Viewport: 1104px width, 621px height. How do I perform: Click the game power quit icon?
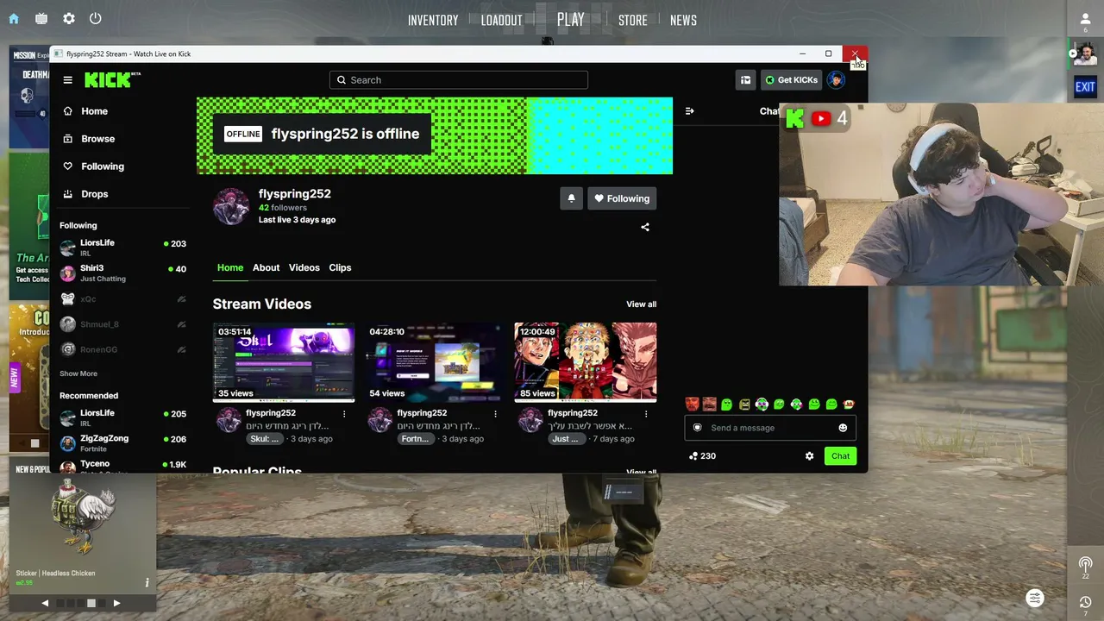point(96,18)
